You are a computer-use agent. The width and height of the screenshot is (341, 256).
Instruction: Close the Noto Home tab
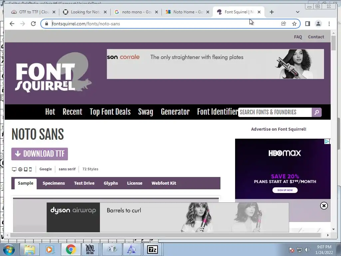tap(208, 12)
